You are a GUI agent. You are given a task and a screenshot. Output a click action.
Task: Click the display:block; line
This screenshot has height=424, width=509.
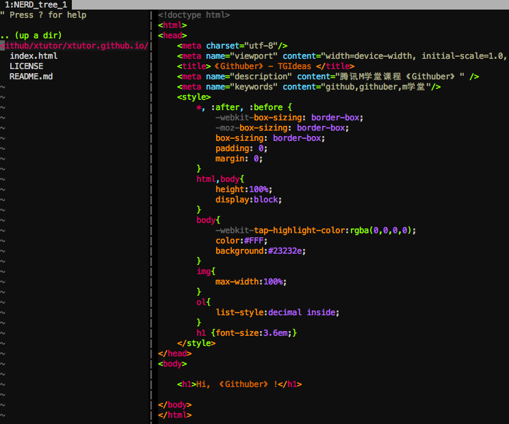coord(248,200)
